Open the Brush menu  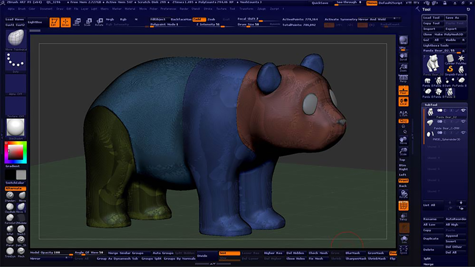pyautogui.click(x=22, y=9)
